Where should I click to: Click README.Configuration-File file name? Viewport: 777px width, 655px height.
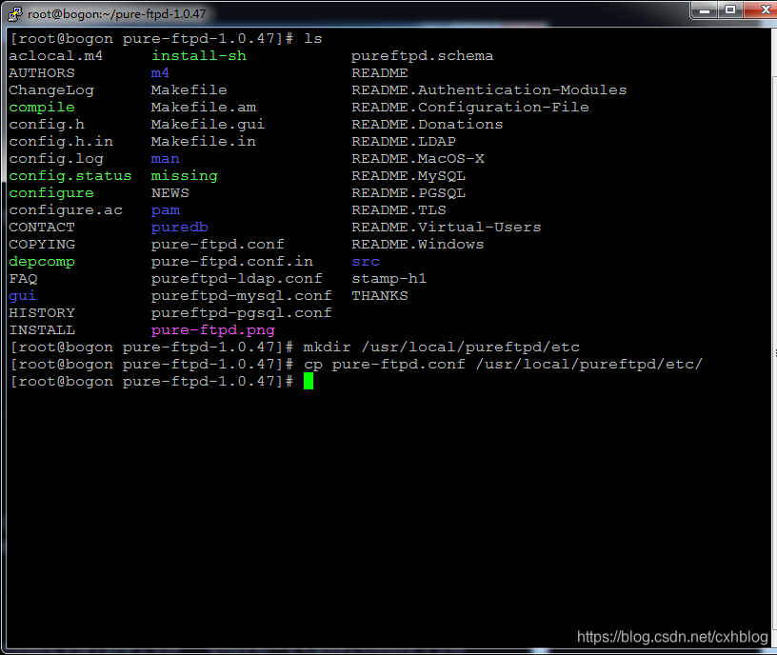click(x=470, y=108)
